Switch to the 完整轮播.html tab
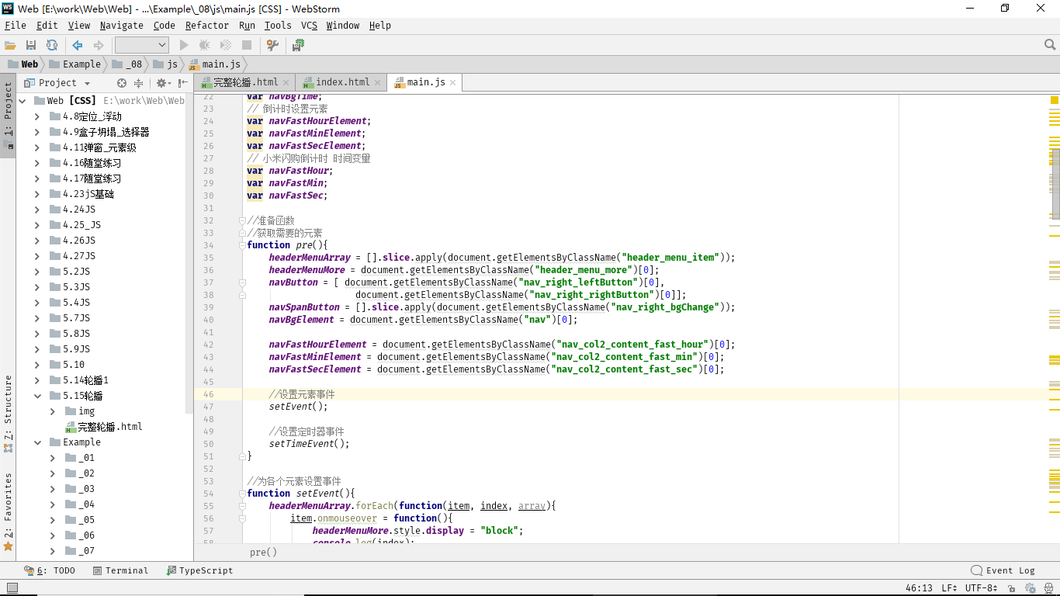1060x596 pixels. pos(245,82)
